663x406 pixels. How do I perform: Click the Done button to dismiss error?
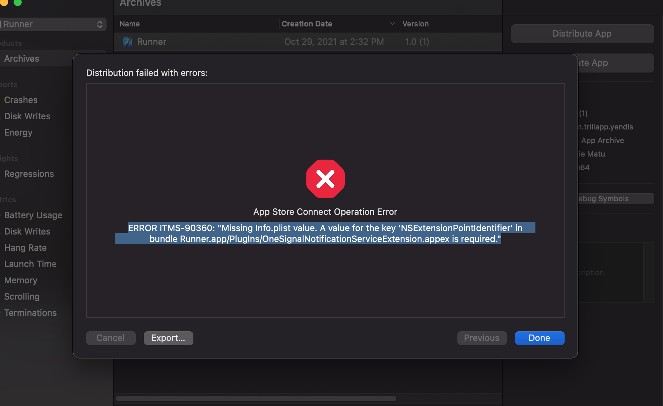539,338
